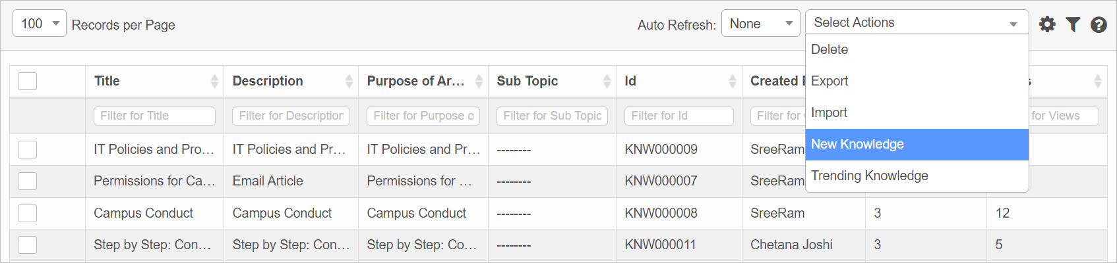The height and width of the screenshot is (263, 1117).
Task: Open the Records per Page dropdown
Action: 40,24
